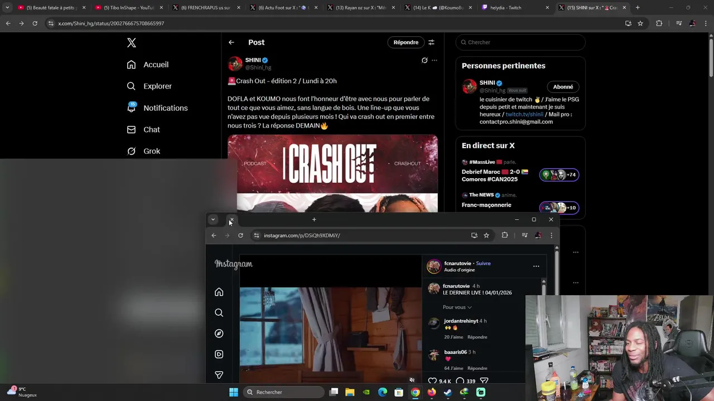Open SHINI's profile avatar on the post
The height and width of the screenshot is (401, 714).
(235, 63)
